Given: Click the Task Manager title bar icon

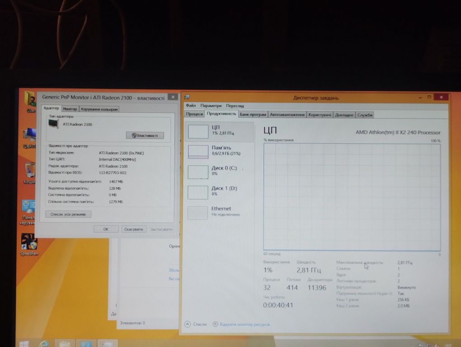Looking at the screenshot, I should point(187,97).
